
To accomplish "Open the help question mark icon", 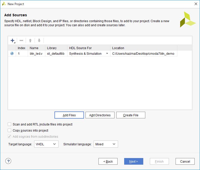I will point(8,161).
